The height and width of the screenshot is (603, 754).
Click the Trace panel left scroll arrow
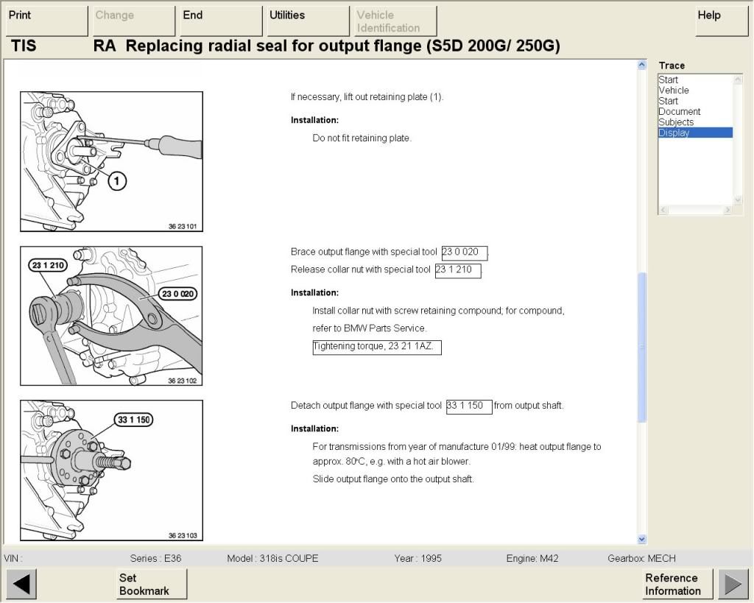coord(662,210)
